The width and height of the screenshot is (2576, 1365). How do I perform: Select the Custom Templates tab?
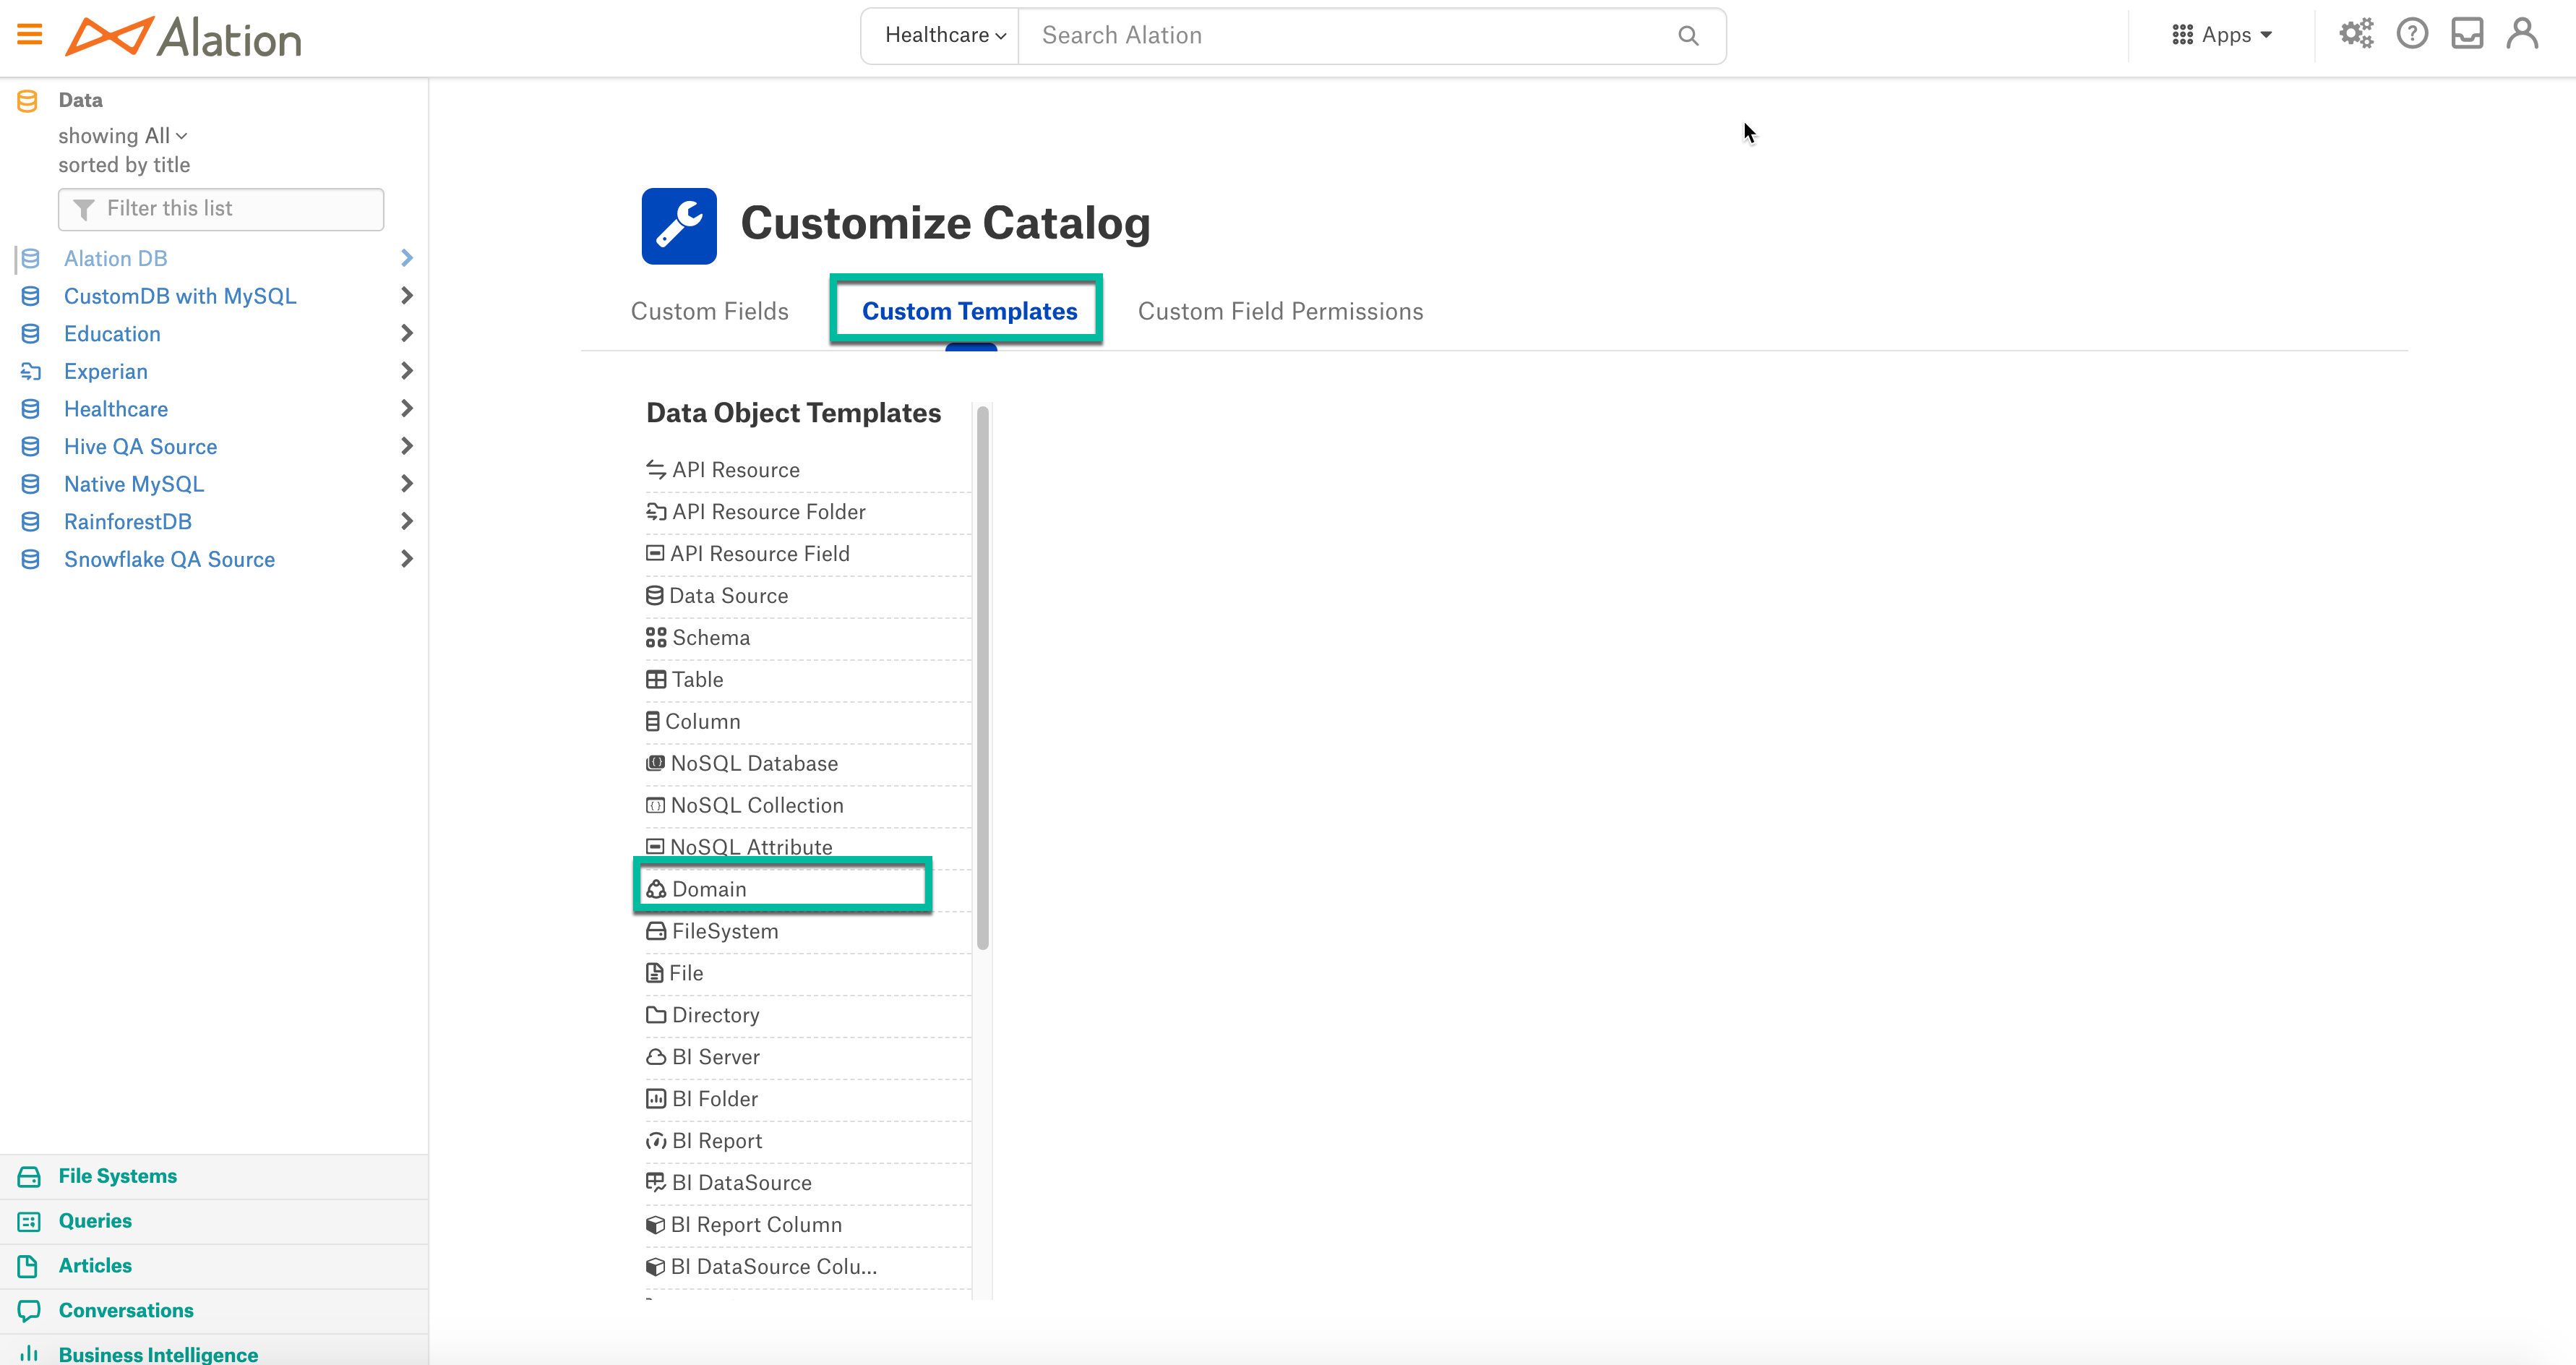click(970, 312)
